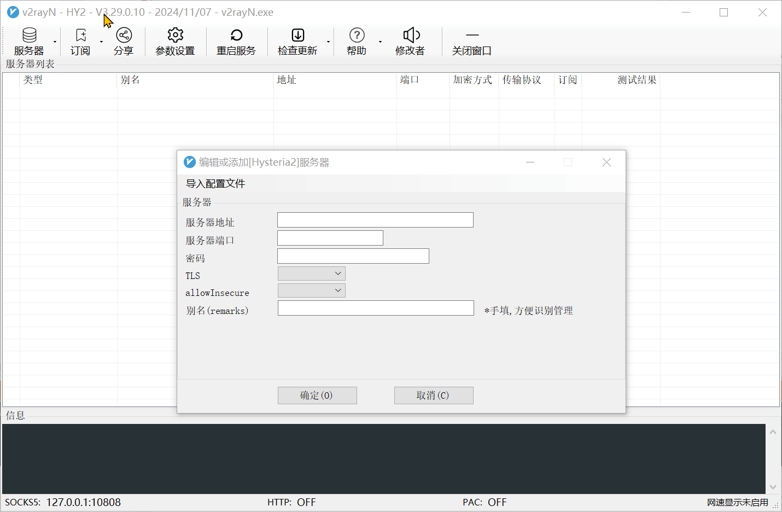Open the Help (帮助) question mark icon
This screenshot has width=782, height=512.
[357, 36]
